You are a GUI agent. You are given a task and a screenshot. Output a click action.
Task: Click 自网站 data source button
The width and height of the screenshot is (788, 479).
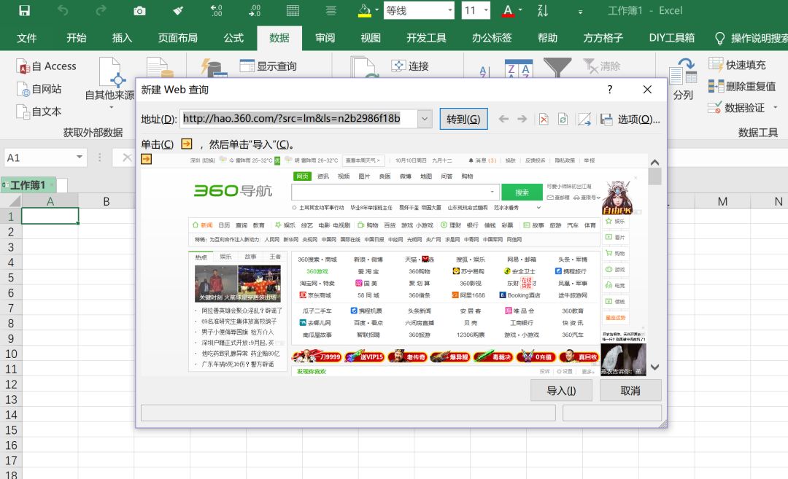pyautogui.click(x=39, y=89)
